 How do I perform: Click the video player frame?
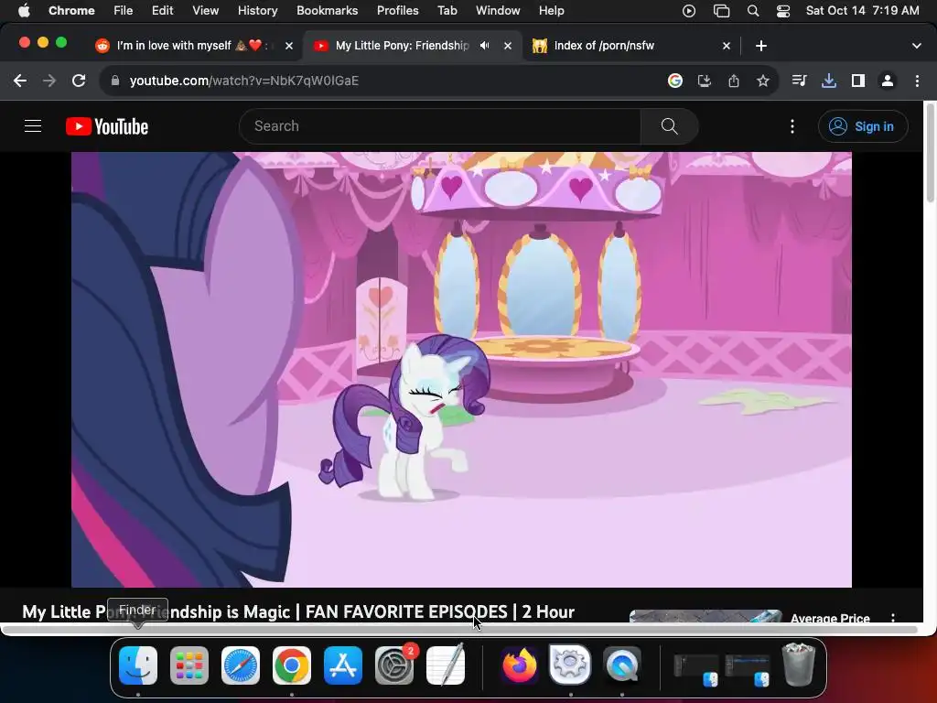coord(461,370)
